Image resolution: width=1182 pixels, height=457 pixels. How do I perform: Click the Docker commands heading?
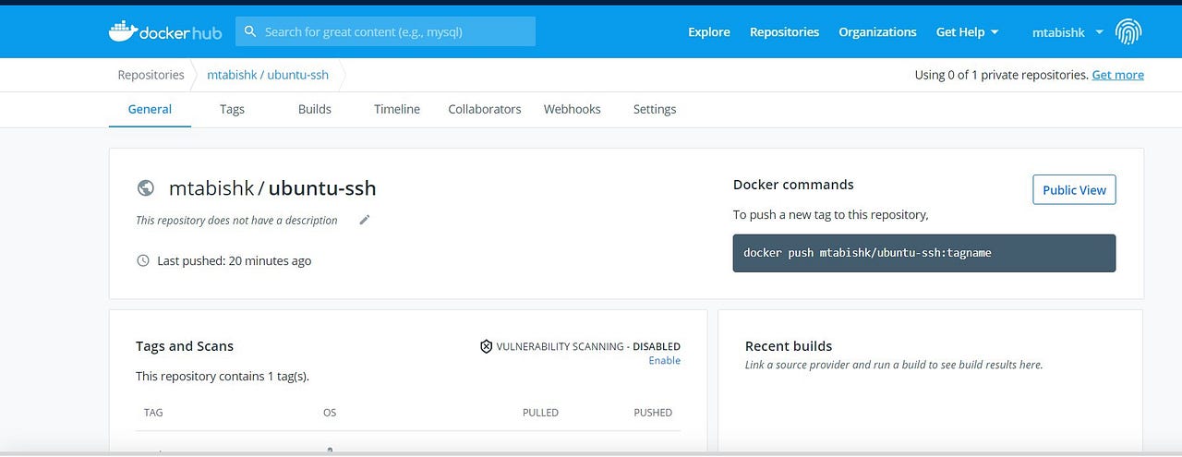pos(793,184)
